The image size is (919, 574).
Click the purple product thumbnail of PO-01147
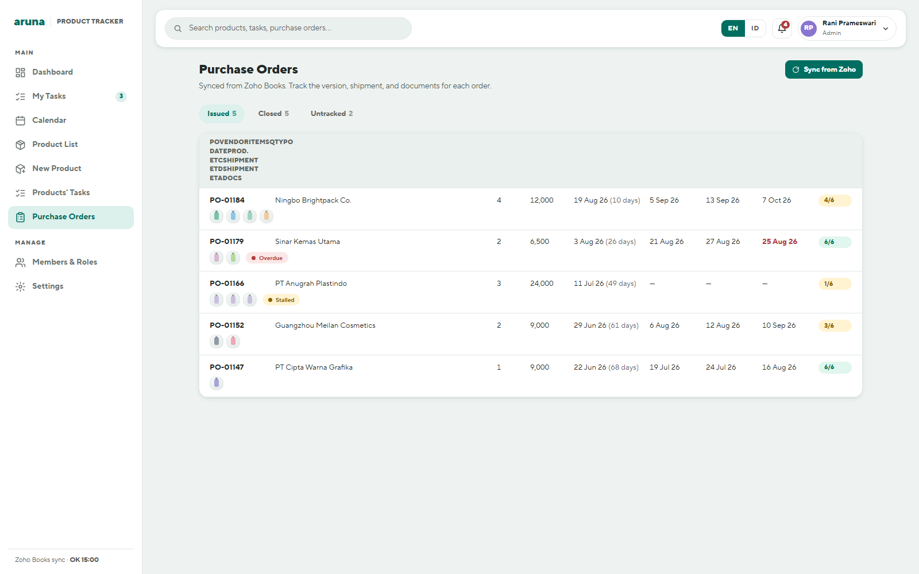[x=217, y=383]
